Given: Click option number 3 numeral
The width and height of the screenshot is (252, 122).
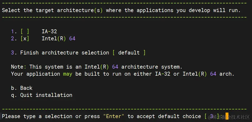Looking at the screenshot, I should coord(13,53).
